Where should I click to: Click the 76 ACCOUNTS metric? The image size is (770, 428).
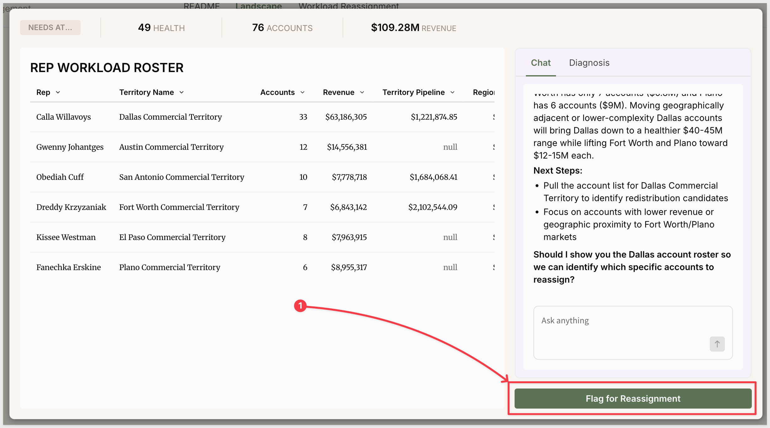pos(282,28)
